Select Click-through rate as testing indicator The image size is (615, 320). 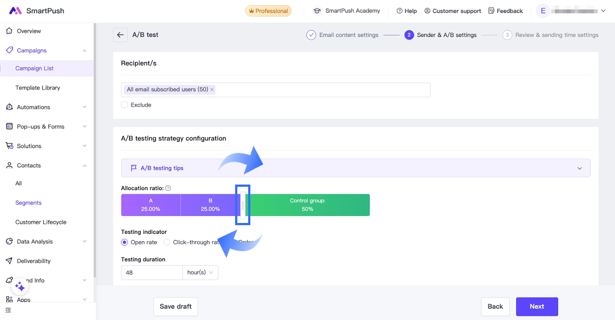167,242
